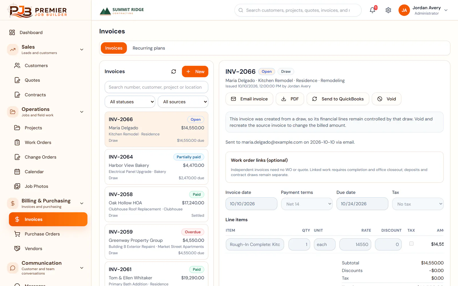Click Send to QuickBooks

338,99
